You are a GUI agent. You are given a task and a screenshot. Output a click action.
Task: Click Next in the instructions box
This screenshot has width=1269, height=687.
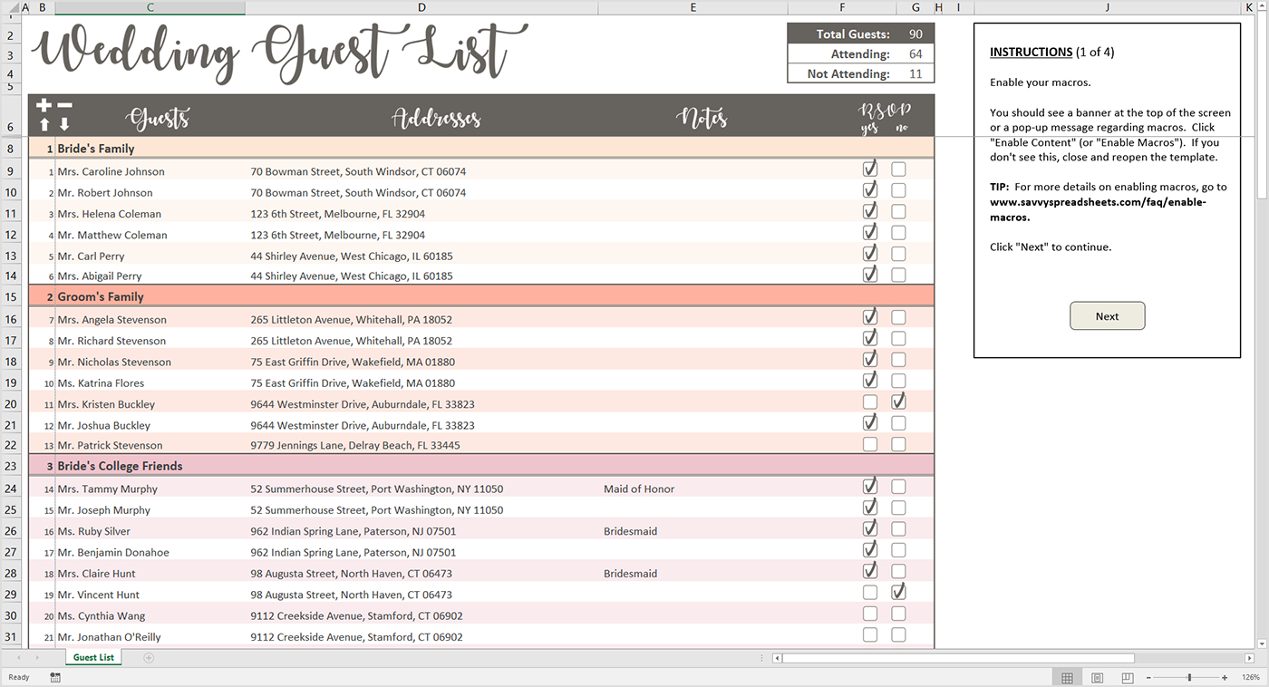coord(1107,316)
